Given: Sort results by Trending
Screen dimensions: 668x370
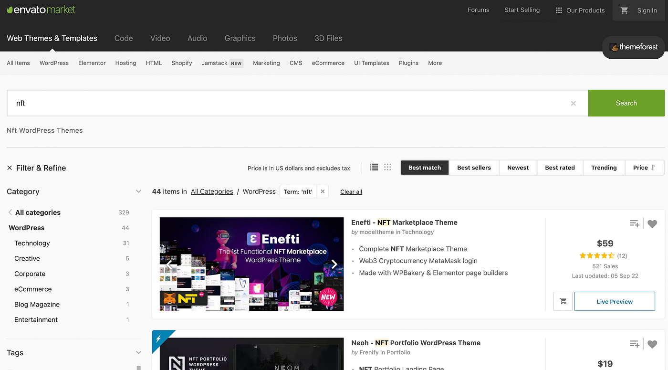Looking at the screenshot, I should (x=604, y=168).
